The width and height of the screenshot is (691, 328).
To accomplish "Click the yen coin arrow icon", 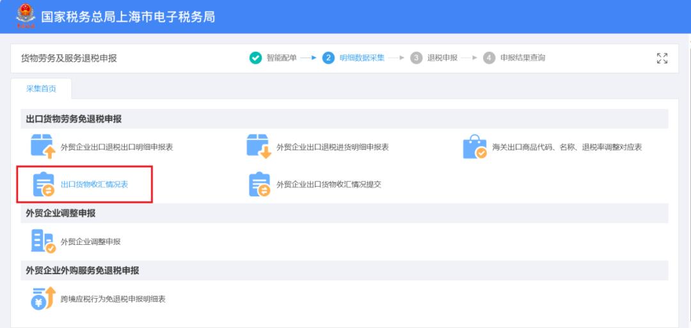I will (44, 298).
